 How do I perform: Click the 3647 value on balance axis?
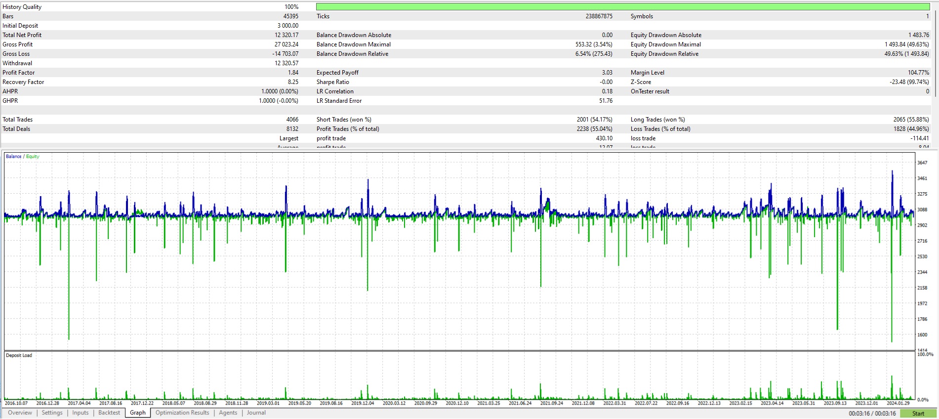click(x=922, y=163)
